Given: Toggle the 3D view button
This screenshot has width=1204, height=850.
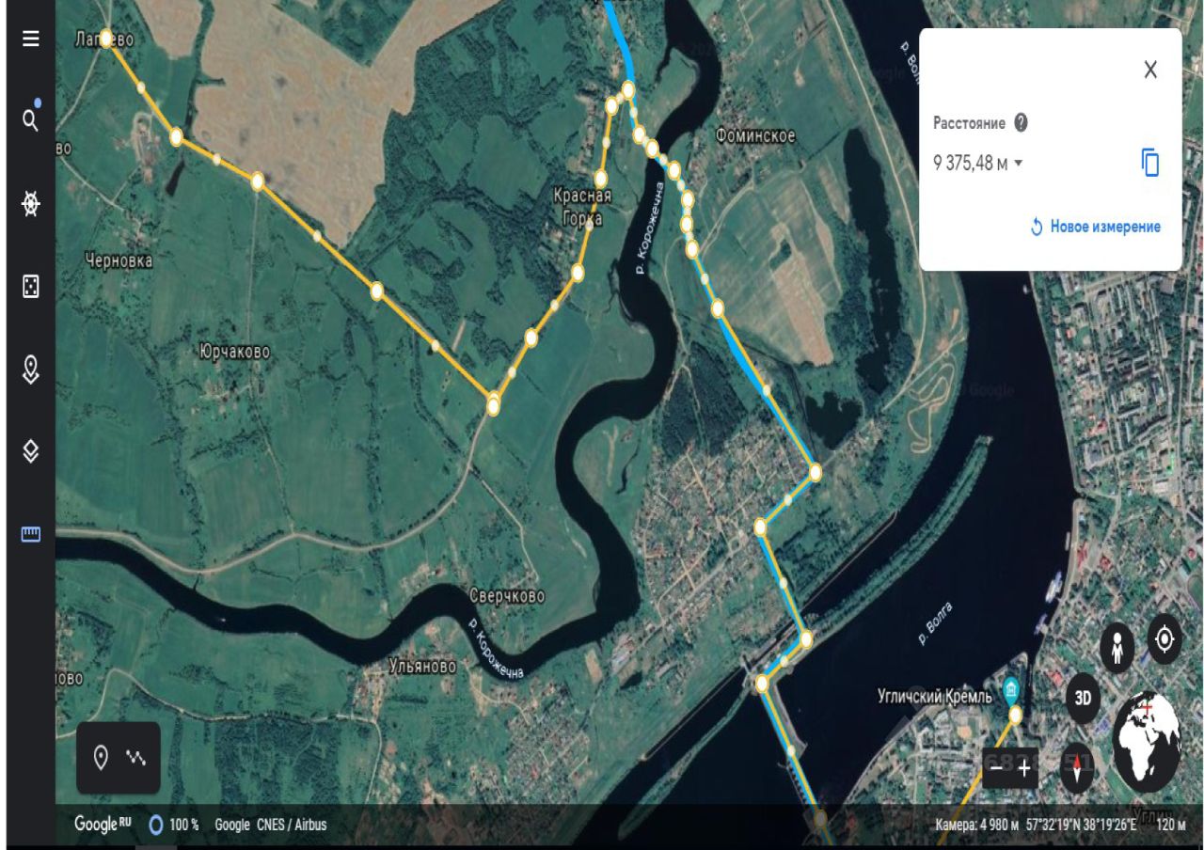Looking at the screenshot, I should coord(1084,699).
